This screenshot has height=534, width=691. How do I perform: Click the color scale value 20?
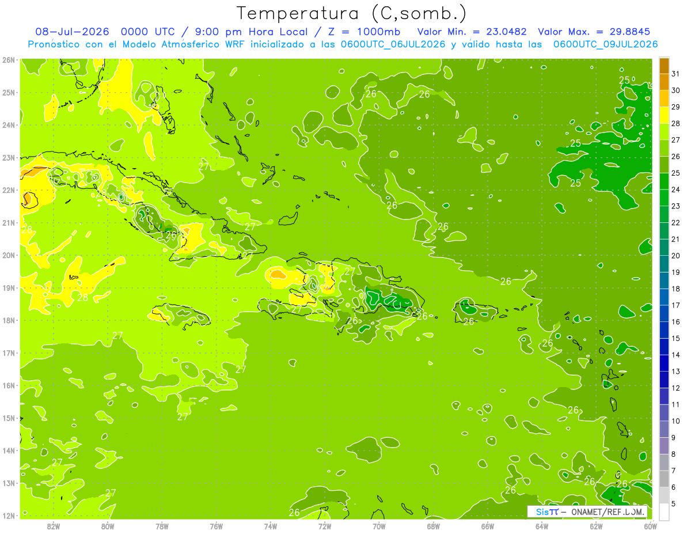675,256
